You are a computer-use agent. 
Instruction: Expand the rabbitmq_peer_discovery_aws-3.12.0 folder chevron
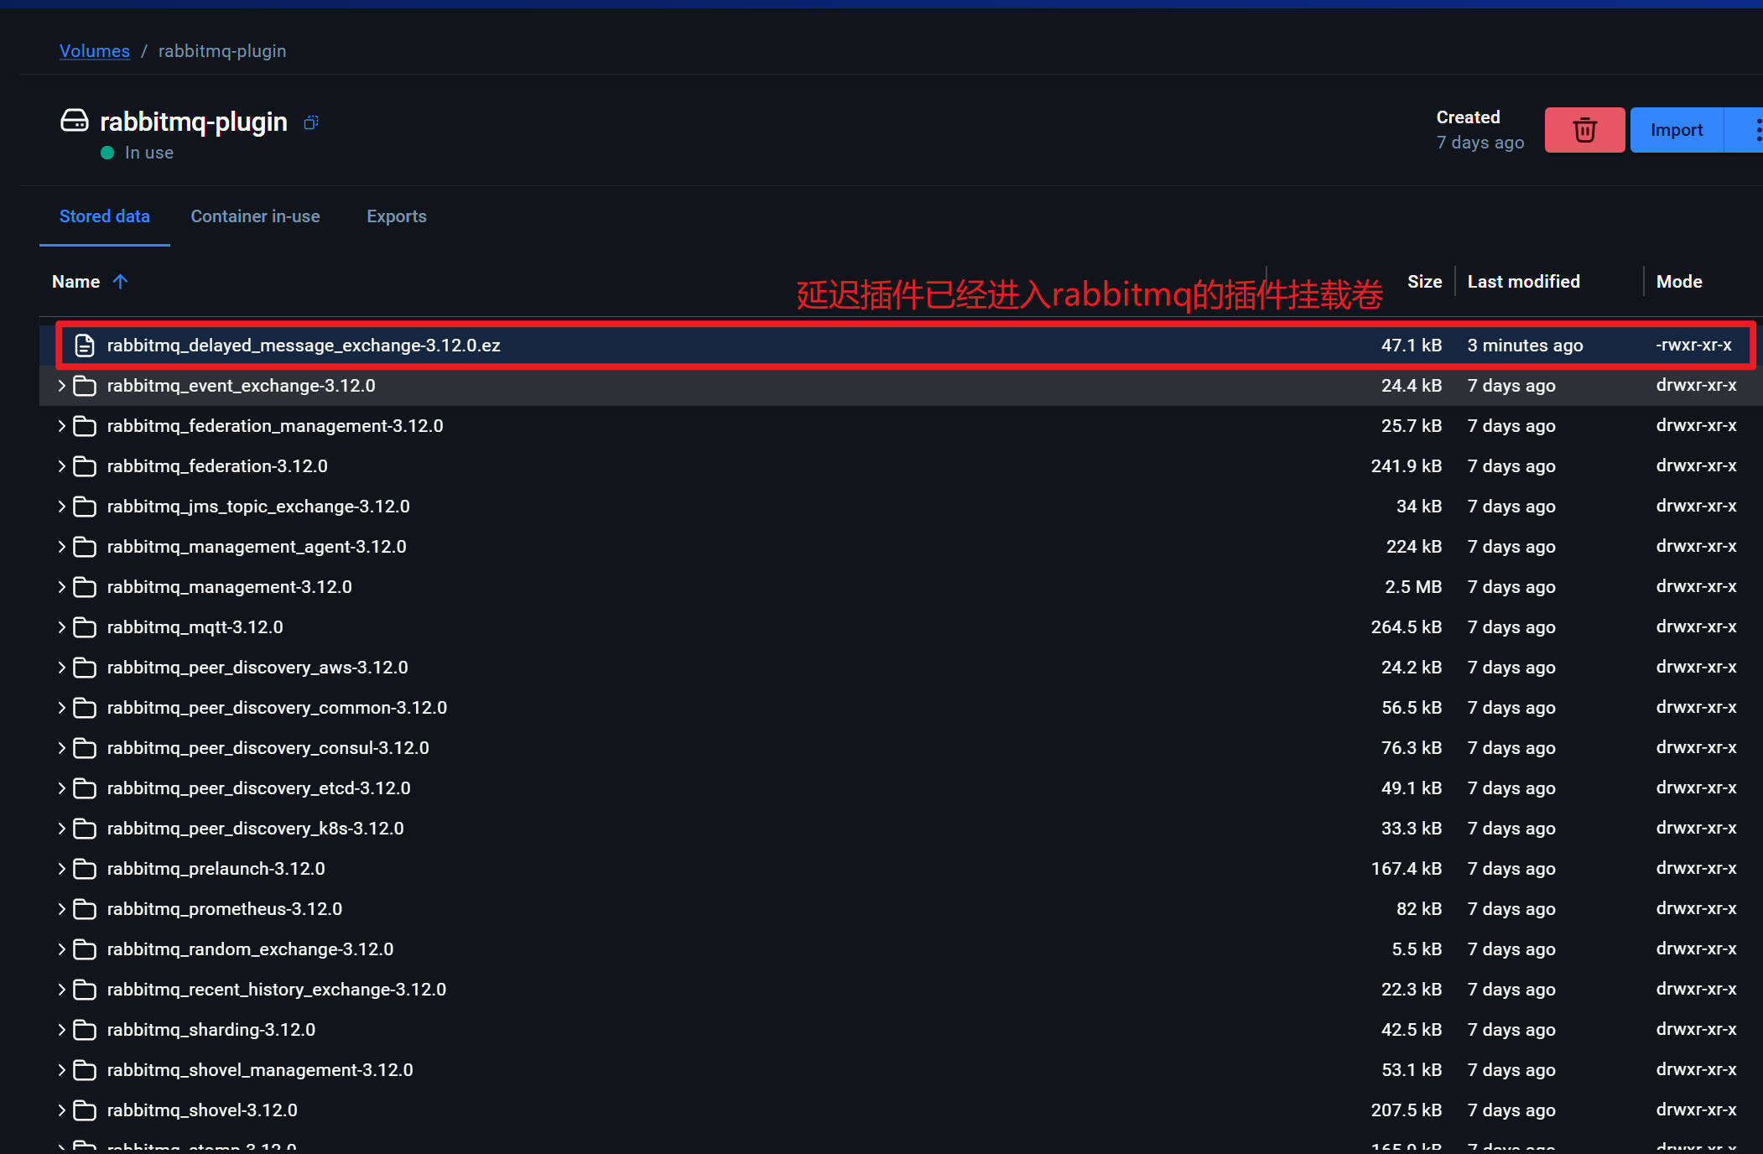point(61,668)
